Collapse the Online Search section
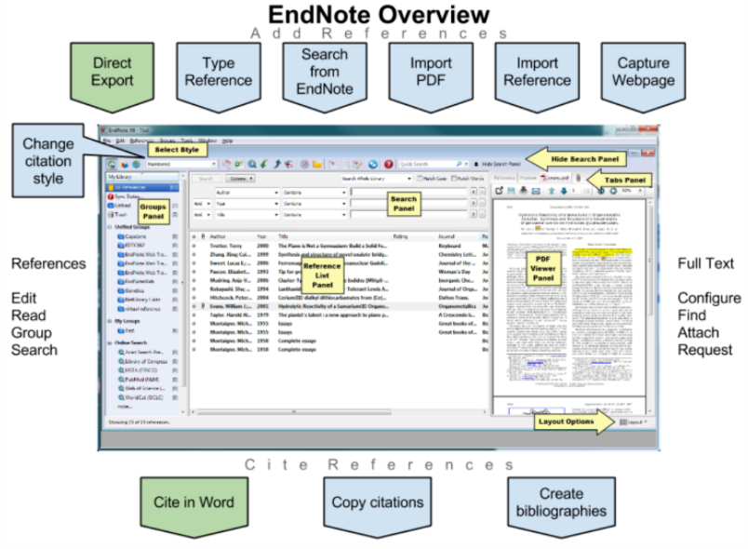Image resolution: width=748 pixels, height=549 pixels. coord(110,342)
